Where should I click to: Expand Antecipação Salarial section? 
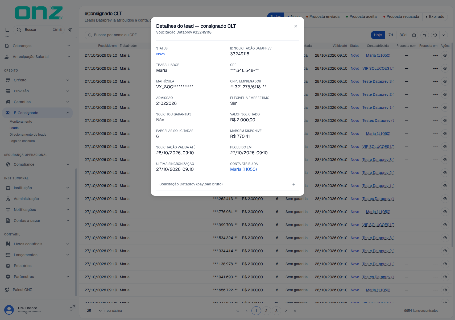tap(38, 57)
